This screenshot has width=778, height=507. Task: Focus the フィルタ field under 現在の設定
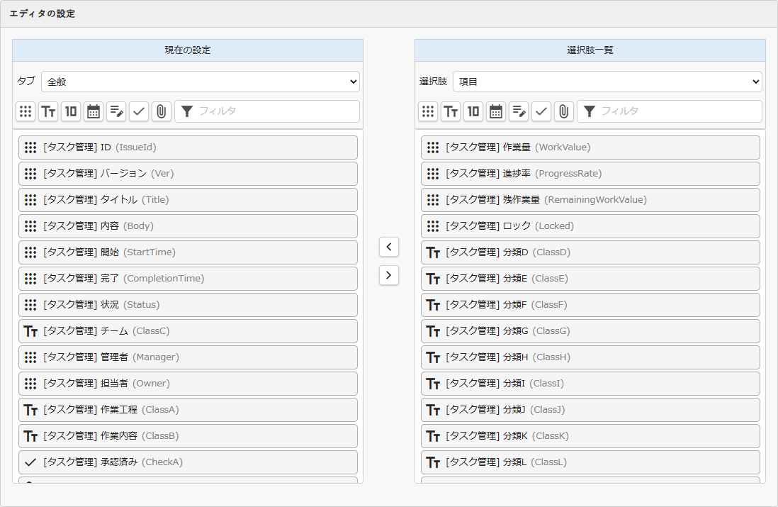pos(267,111)
